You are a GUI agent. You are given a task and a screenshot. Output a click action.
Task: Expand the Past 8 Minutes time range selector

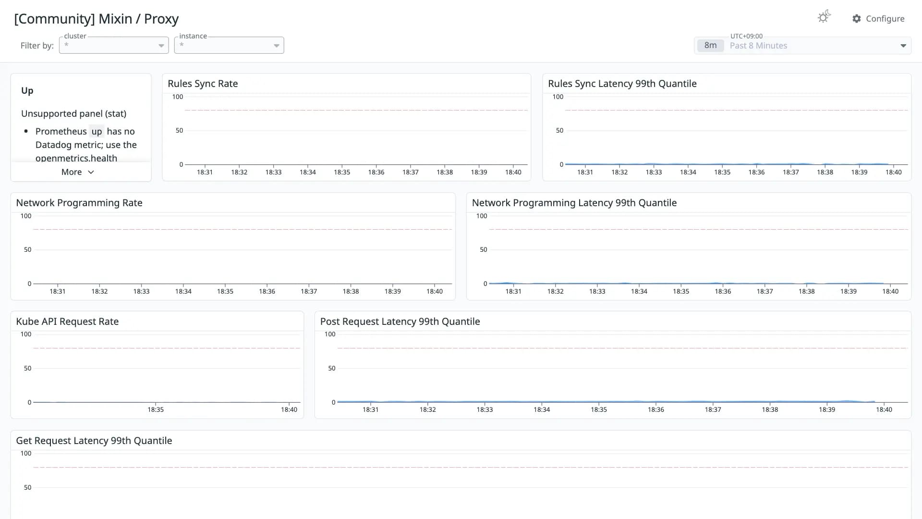pyautogui.click(x=802, y=46)
